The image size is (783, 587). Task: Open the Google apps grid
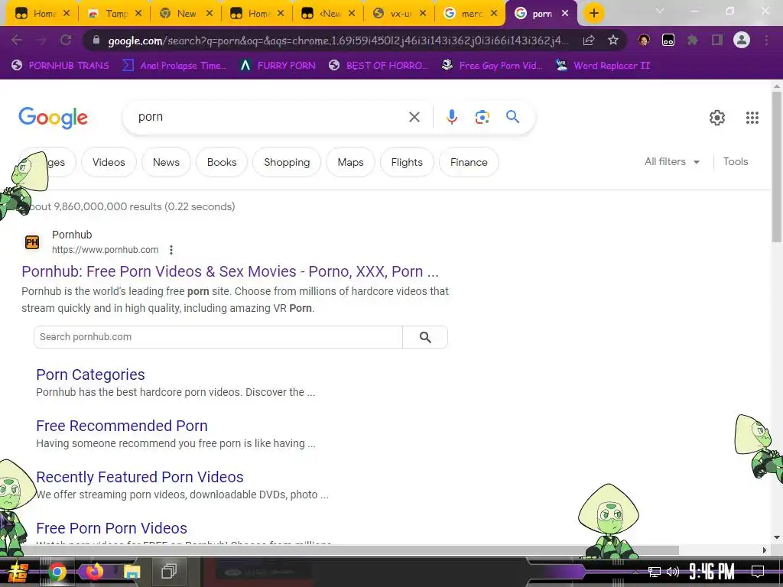pyautogui.click(x=752, y=118)
